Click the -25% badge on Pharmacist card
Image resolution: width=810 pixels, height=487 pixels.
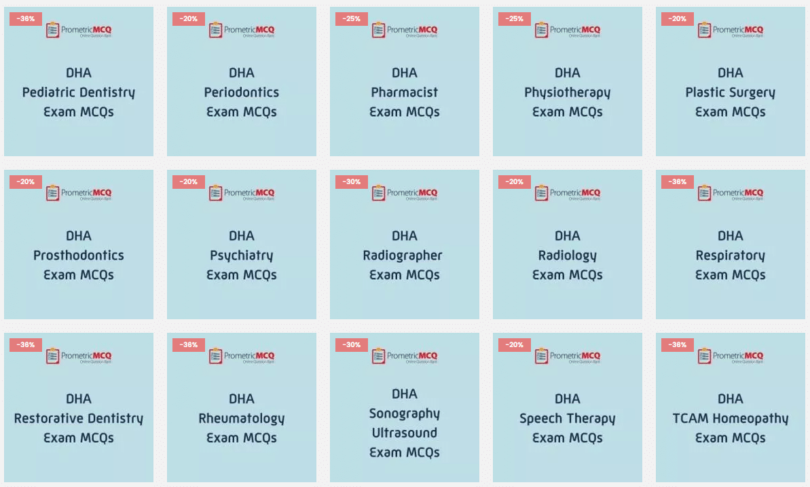[351, 18]
